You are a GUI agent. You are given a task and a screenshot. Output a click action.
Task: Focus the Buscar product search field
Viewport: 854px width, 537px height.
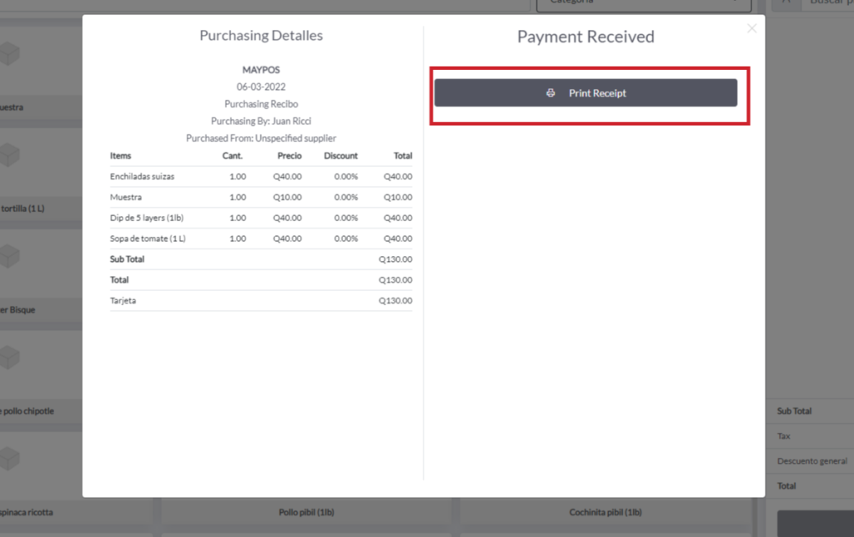(827, 3)
